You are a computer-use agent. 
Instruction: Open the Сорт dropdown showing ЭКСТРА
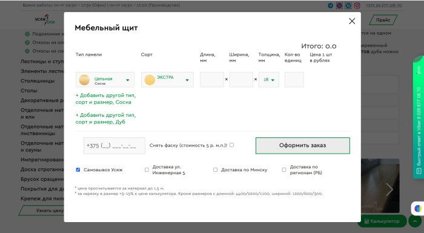click(x=167, y=80)
